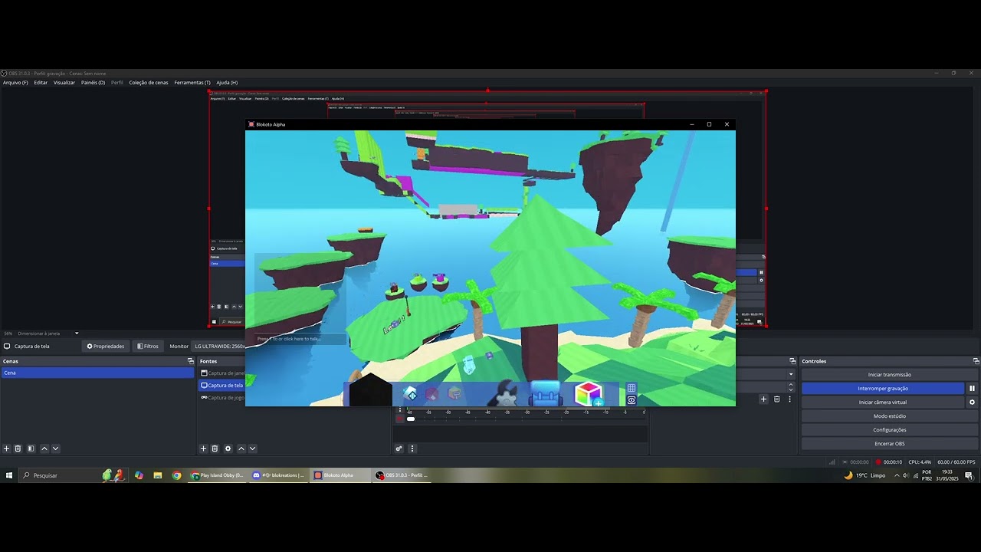Open scene filters icon in Cenas panel
The height and width of the screenshot is (552, 981).
coord(31,449)
